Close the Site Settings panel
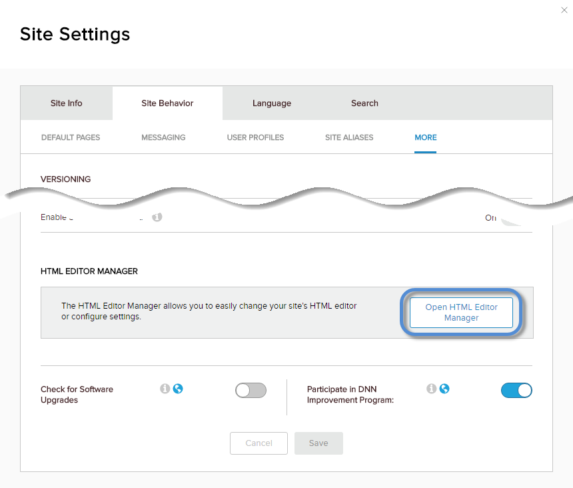 (x=564, y=10)
